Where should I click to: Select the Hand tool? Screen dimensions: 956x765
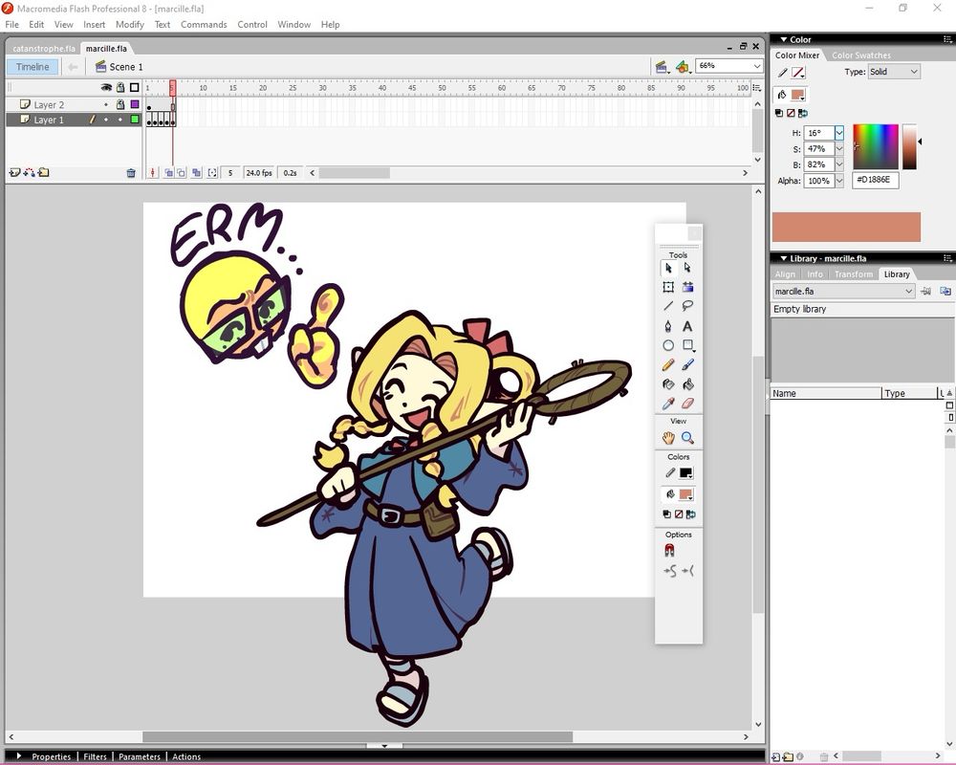668,438
